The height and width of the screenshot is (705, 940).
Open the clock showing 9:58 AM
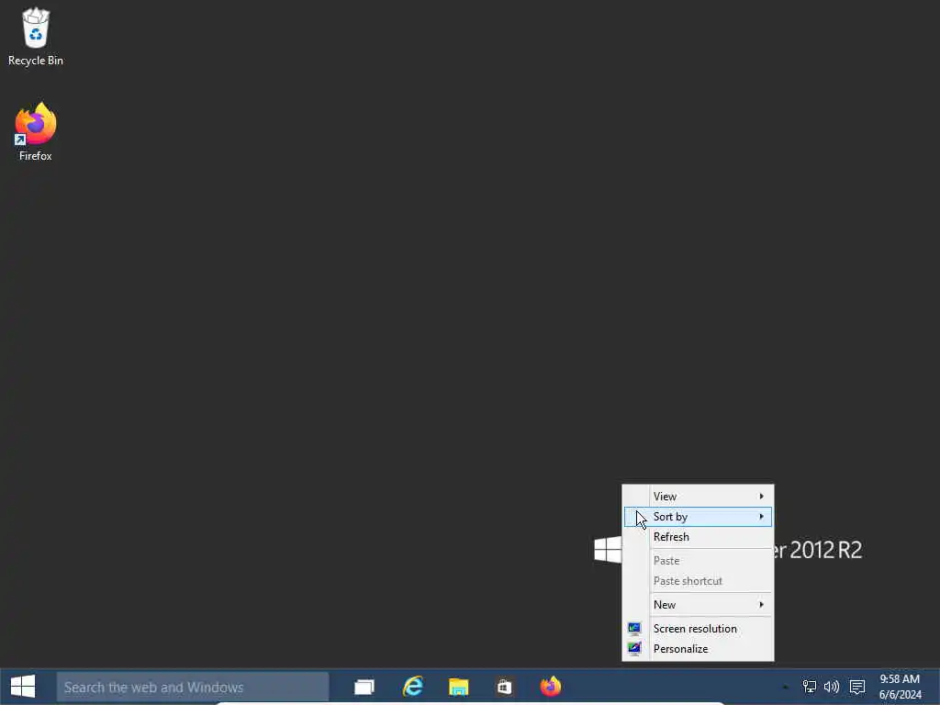click(900, 679)
